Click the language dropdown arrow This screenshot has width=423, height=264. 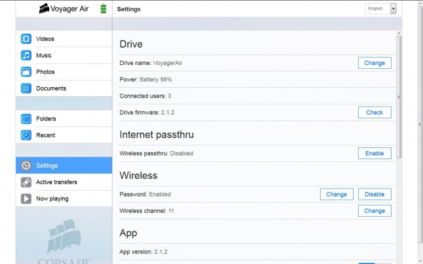tap(393, 9)
